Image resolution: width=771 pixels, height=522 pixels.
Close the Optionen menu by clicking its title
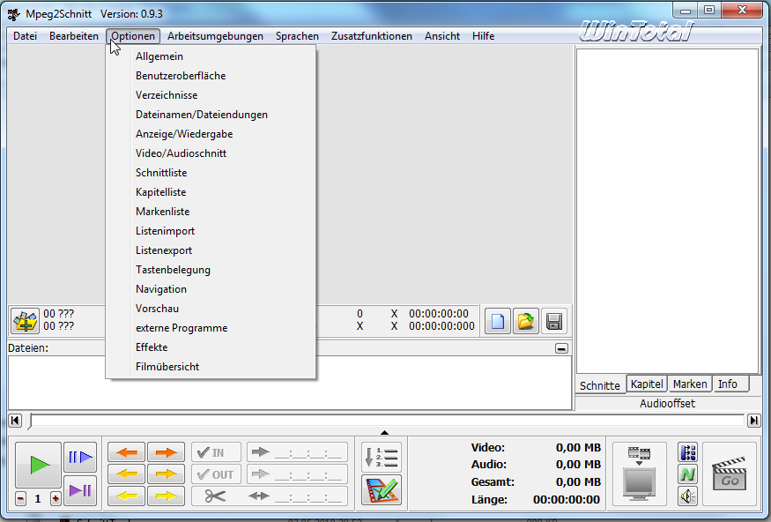tap(133, 36)
